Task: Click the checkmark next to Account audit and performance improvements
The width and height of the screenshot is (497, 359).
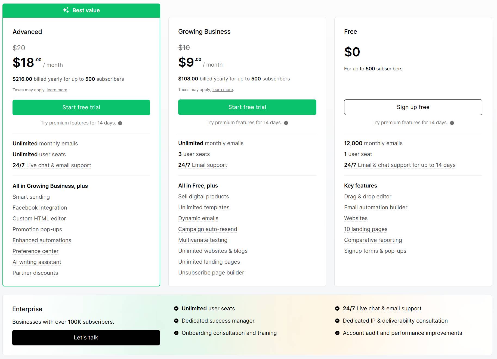Action: [x=337, y=333]
